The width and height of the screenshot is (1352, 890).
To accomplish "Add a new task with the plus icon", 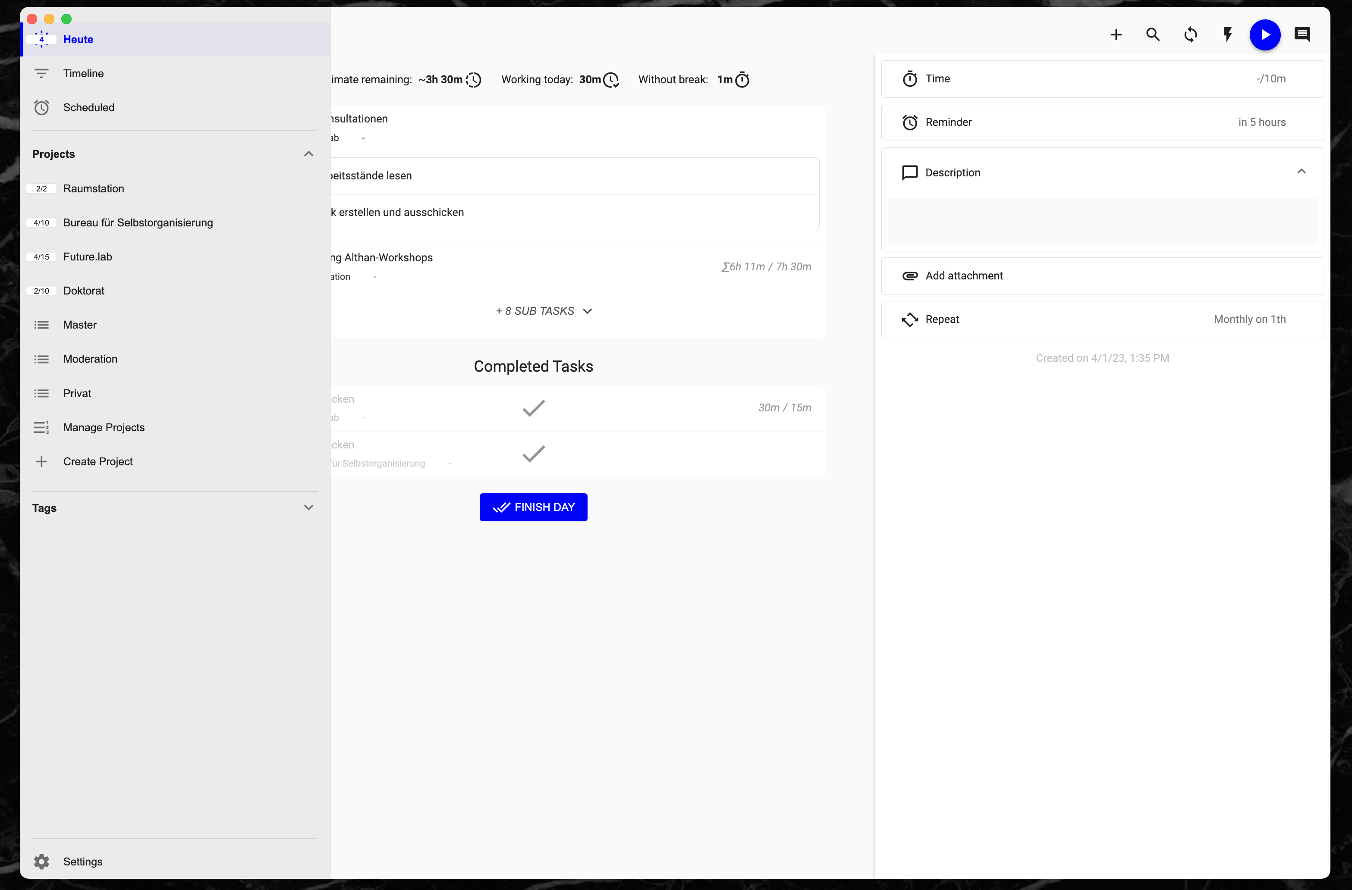I will pos(1116,34).
